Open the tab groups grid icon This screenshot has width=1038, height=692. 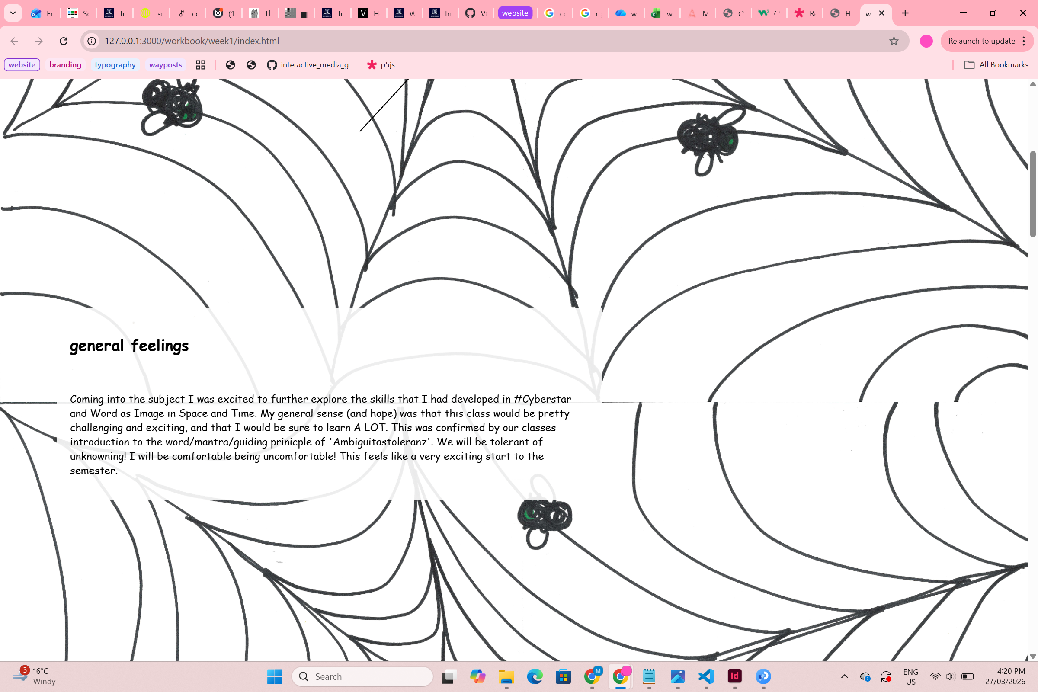click(201, 65)
